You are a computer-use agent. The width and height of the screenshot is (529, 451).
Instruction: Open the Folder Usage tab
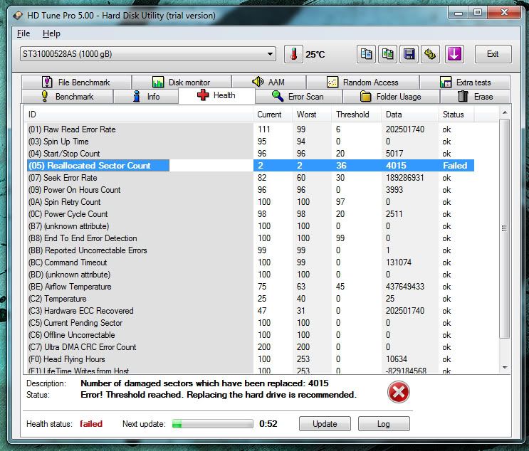click(x=390, y=97)
